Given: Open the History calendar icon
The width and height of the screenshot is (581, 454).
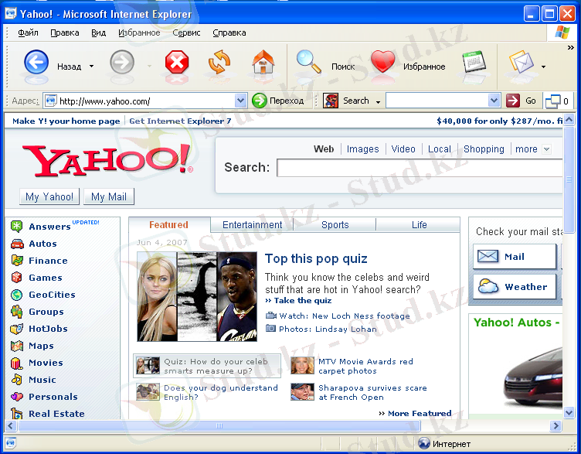Looking at the screenshot, I should pyautogui.click(x=474, y=63).
